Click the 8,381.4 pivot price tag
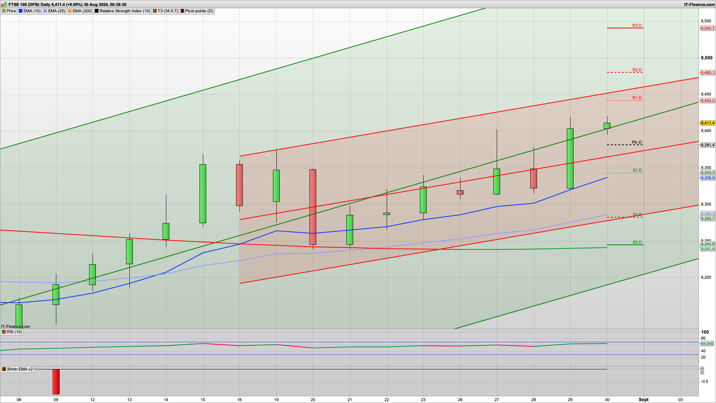 (x=707, y=145)
